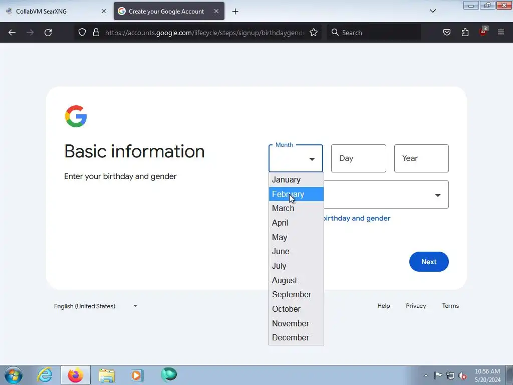Select September from the month options
The height and width of the screenshot is (385, 513).
click(x=296, y=294)
